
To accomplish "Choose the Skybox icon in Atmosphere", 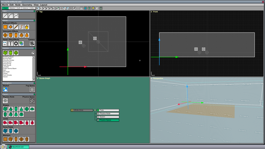I will pyautogui.click(x=5, y=89).
